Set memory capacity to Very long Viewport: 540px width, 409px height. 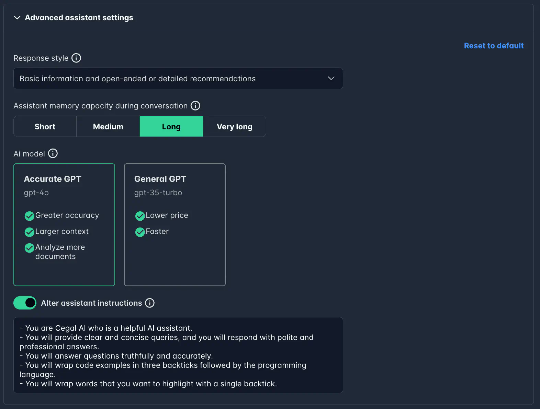pos(234,127)
